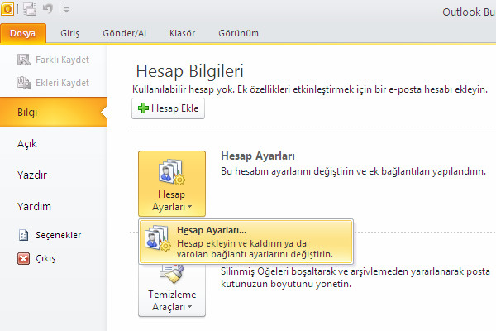This screenshot has width=496, height=331.
Task: Click the green plus Hesap Ekle button
Action: click(167, 108)
